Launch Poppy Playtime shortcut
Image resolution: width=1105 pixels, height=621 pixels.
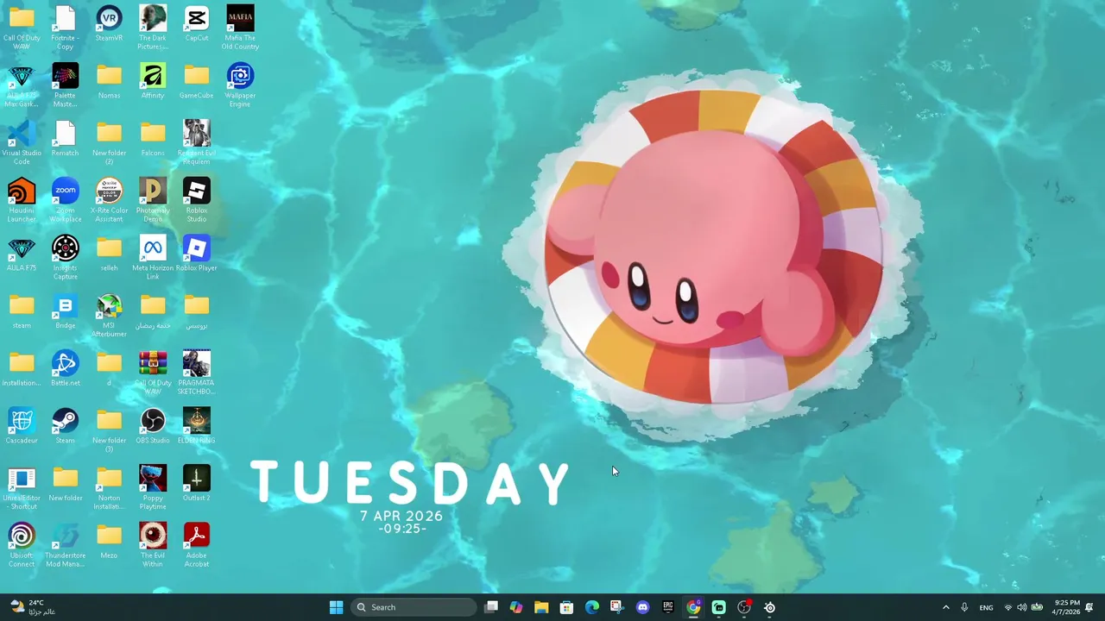pyautogui.click(x=153, y=489)
